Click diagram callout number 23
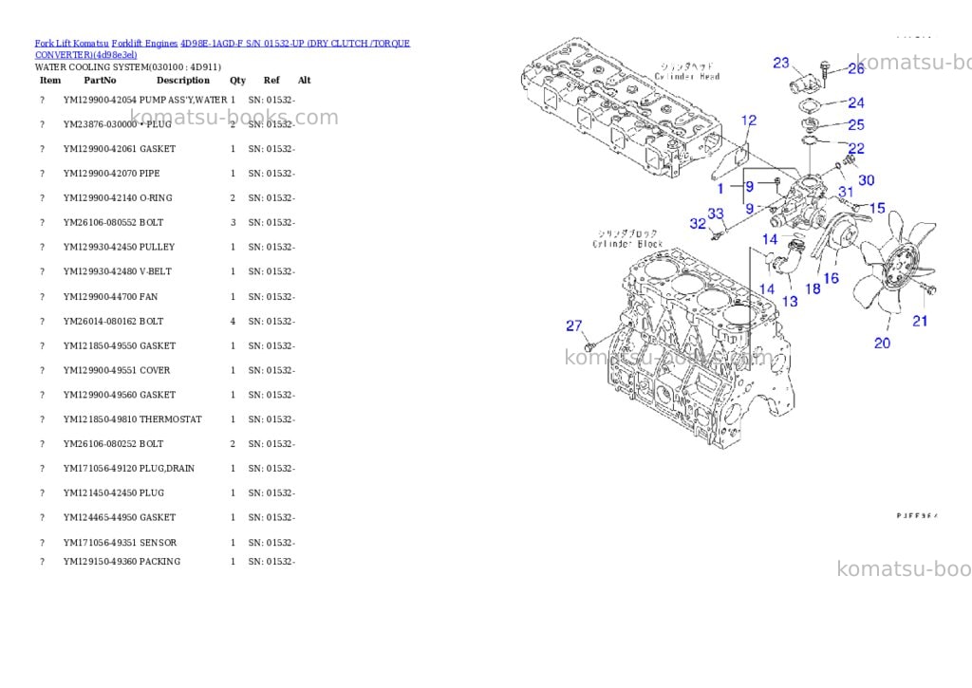Viewport: 972px width, 688px height. tap(781, 63)
